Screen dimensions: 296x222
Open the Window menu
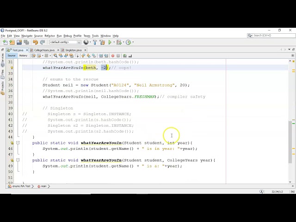105,36
